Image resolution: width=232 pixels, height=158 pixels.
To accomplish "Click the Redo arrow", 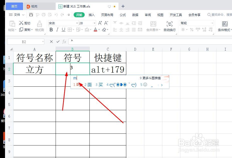I will 62,15.
